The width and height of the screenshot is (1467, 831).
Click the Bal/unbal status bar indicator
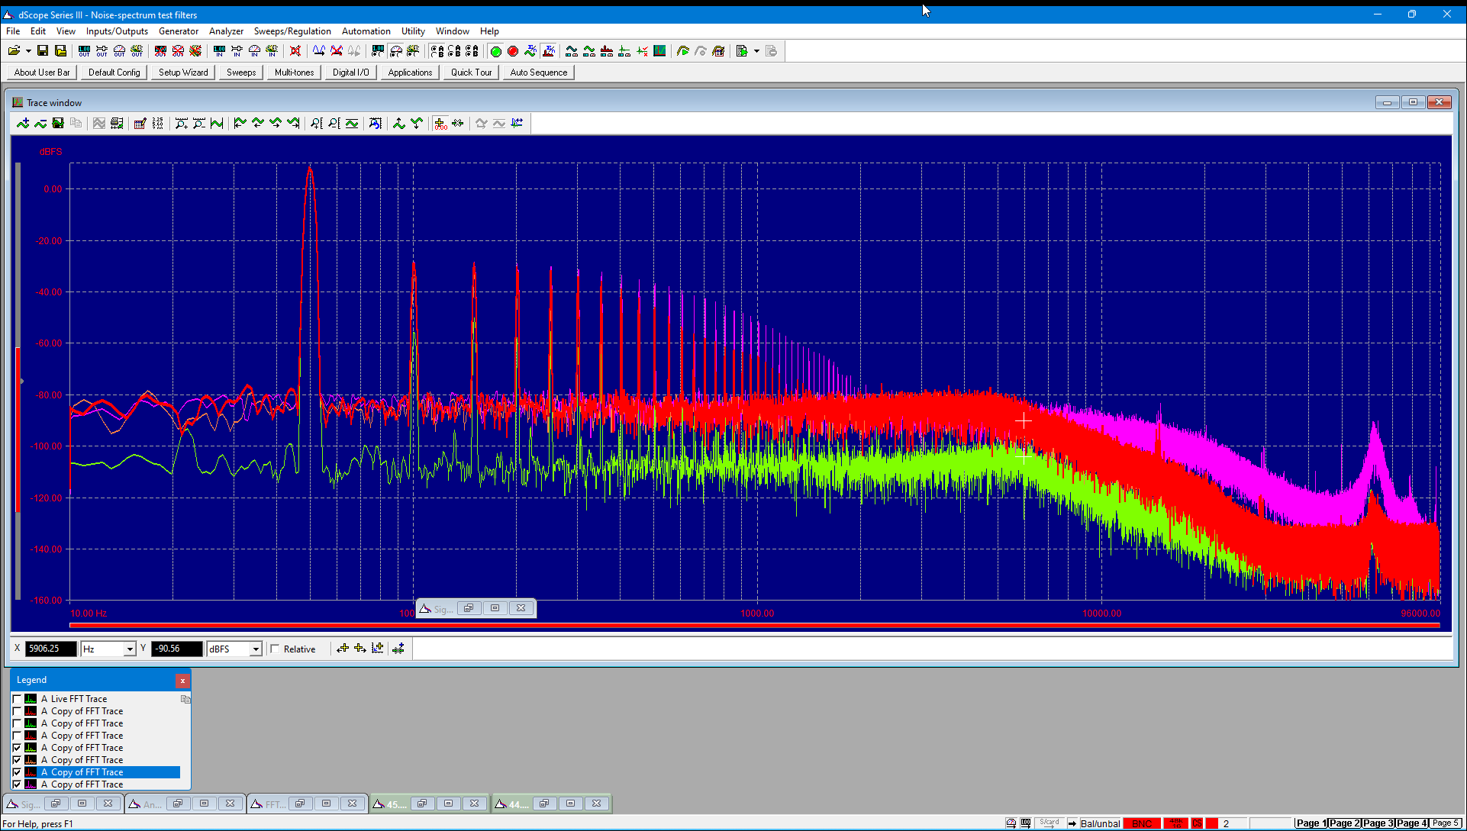click(1100, 823)
